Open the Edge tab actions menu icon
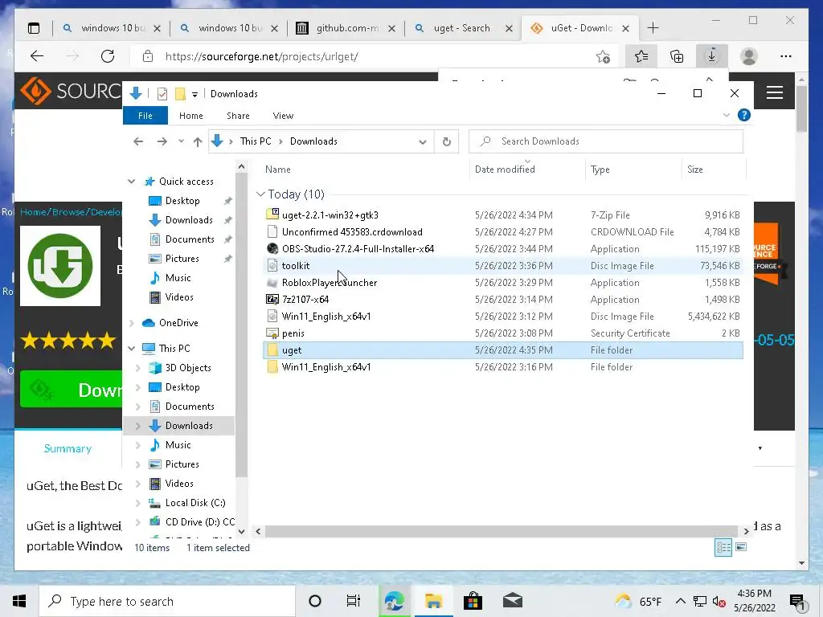Image resolution: width=823 pixels, height=617 pixels. (34, 28)
